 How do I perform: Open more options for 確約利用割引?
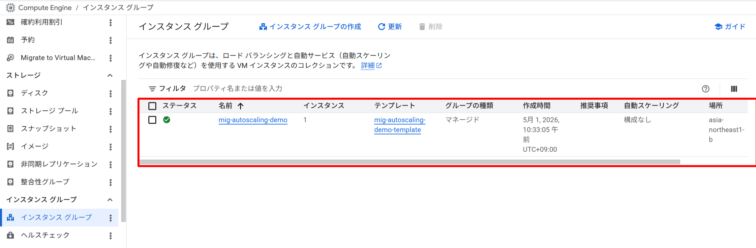coord(110,22)
